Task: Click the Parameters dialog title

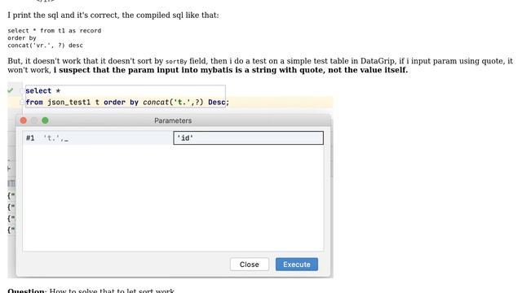Action: (x=173, y=120)
